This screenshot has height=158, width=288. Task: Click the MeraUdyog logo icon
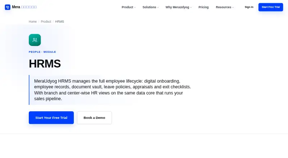pyautogui.click(x=8, y=7)
